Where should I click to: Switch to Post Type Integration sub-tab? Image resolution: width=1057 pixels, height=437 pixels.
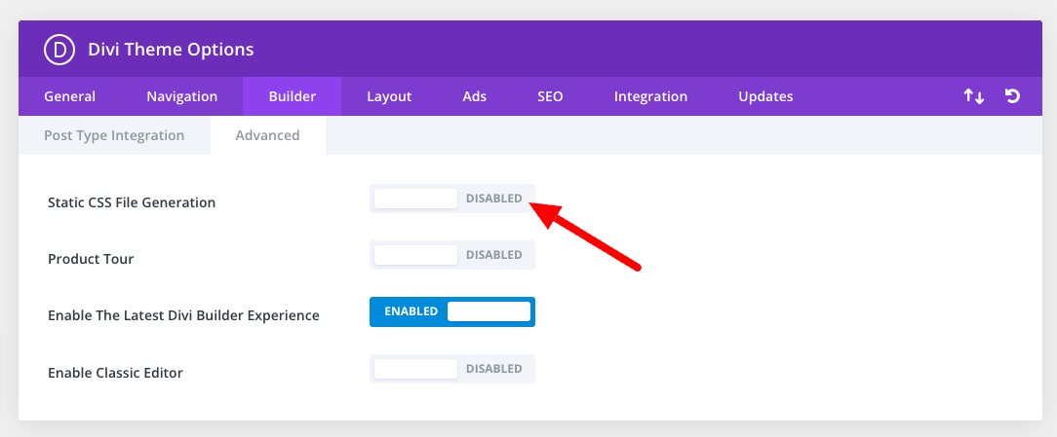(x=114, y=135)
